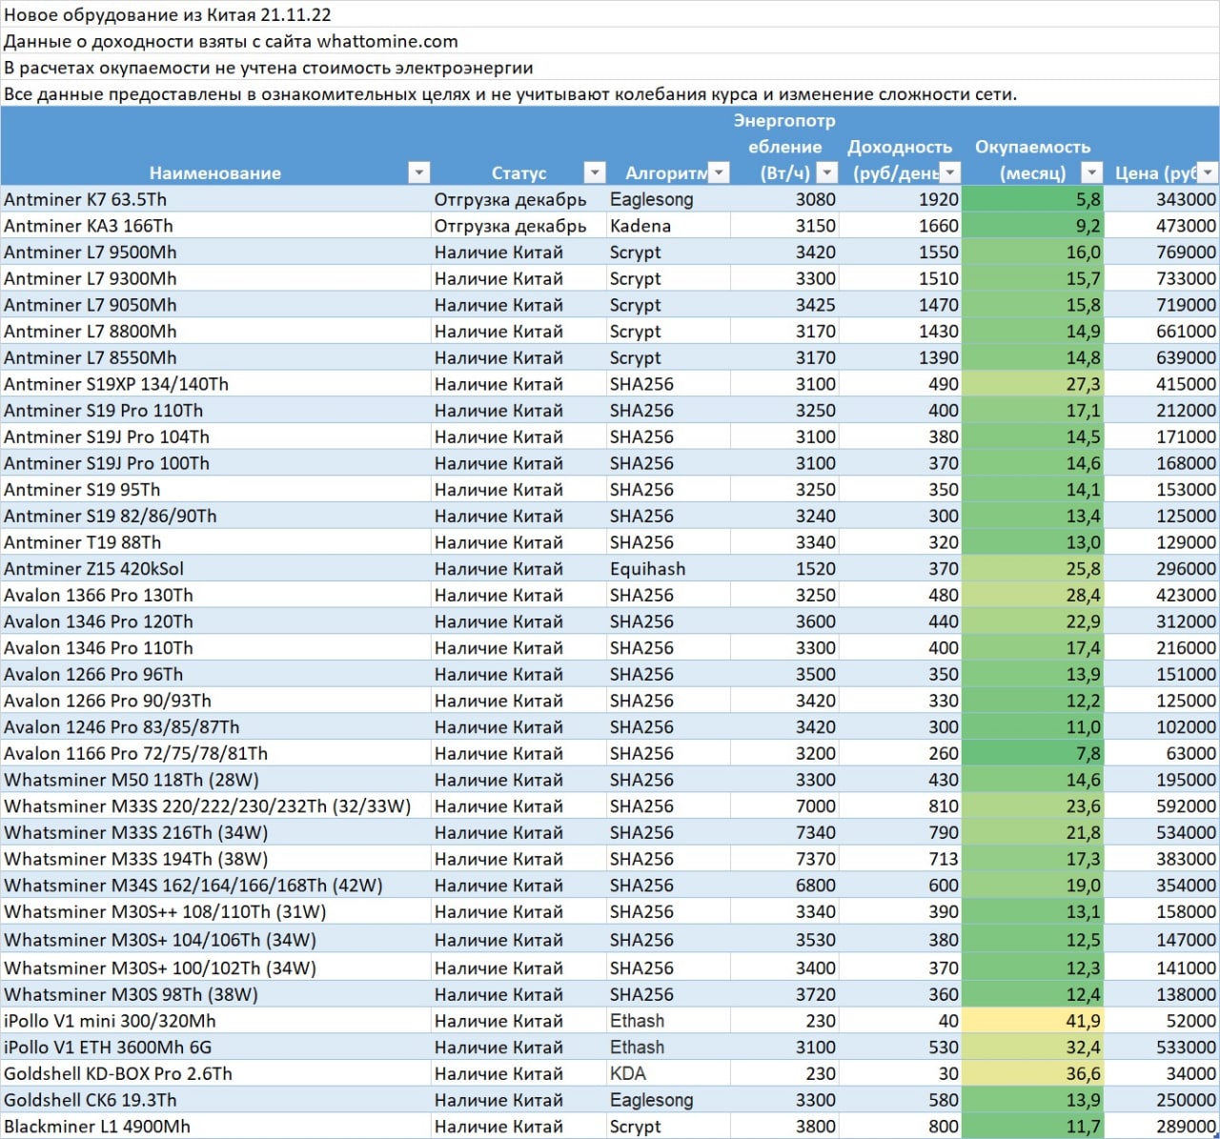Click Eaglesong in the Antminer K7 row
Screen dimensions: 1220x1139
(x=668, y=199)
